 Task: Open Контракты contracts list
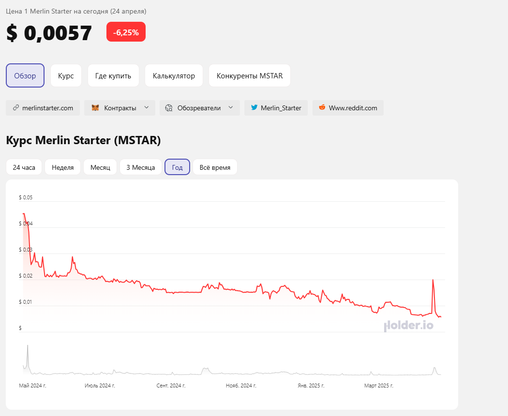pyautogui.click(x=120, y=108)
